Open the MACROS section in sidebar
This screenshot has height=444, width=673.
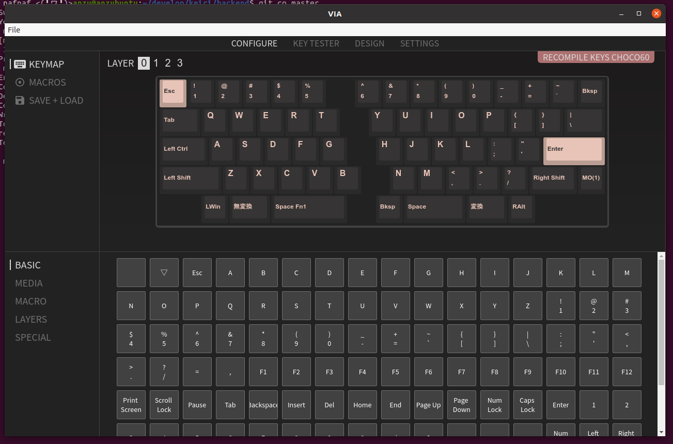tap(40, 83)
